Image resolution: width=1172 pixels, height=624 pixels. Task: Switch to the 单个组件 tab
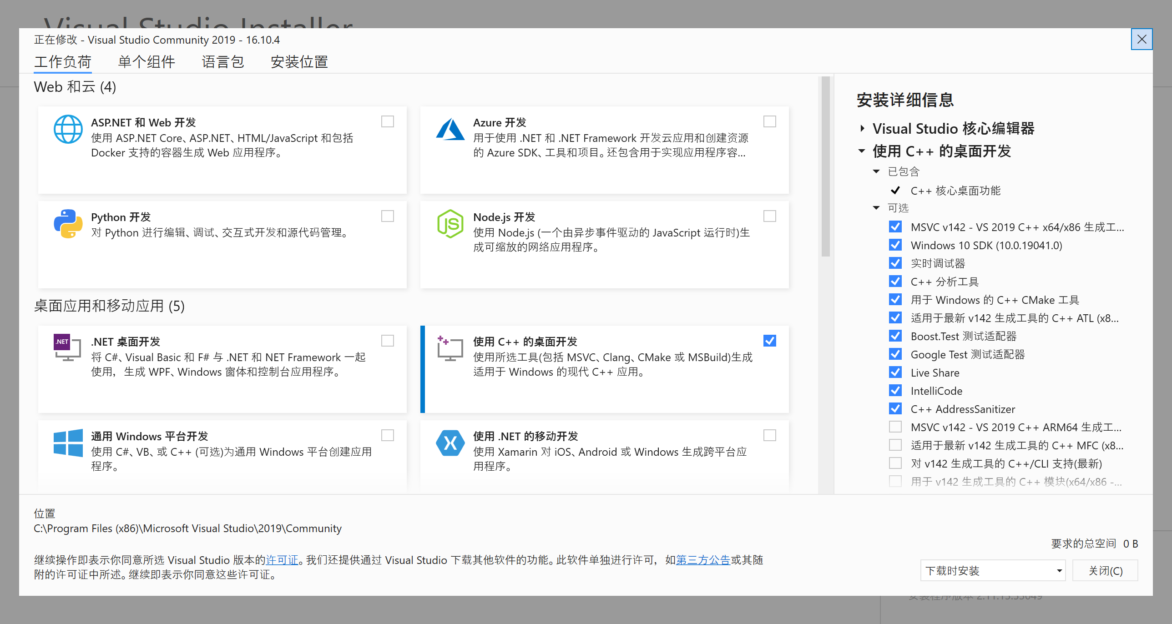(x=146, y=62)
